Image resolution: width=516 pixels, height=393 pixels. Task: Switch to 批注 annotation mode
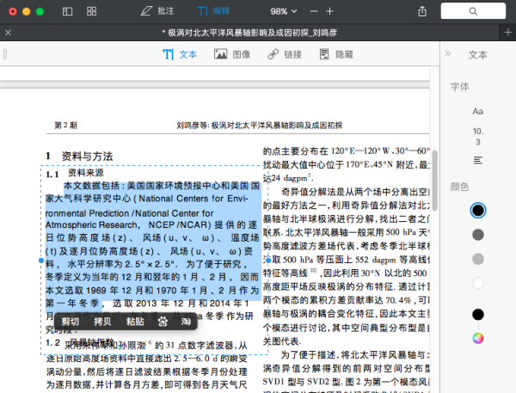[x=157, y=11]
